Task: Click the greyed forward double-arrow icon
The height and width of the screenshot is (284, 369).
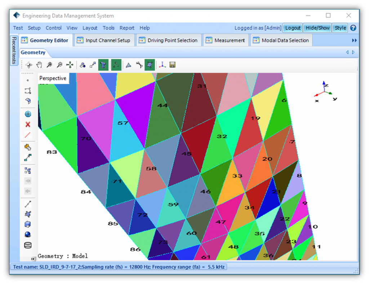Action: pyautogui.click(x=28, y=191)
